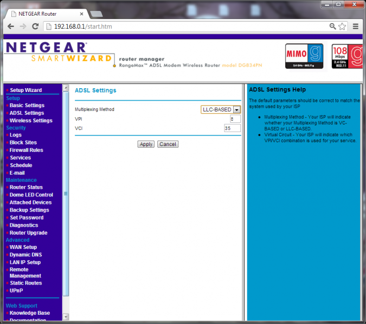Select ADSL Settings in the sidebar
366x324 pixels.
27,113
